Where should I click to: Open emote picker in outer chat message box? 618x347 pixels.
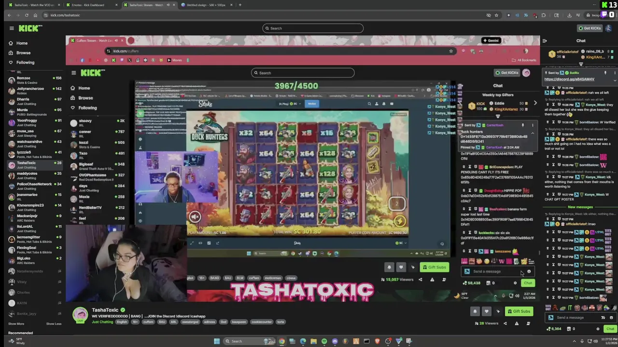(611, 318)
